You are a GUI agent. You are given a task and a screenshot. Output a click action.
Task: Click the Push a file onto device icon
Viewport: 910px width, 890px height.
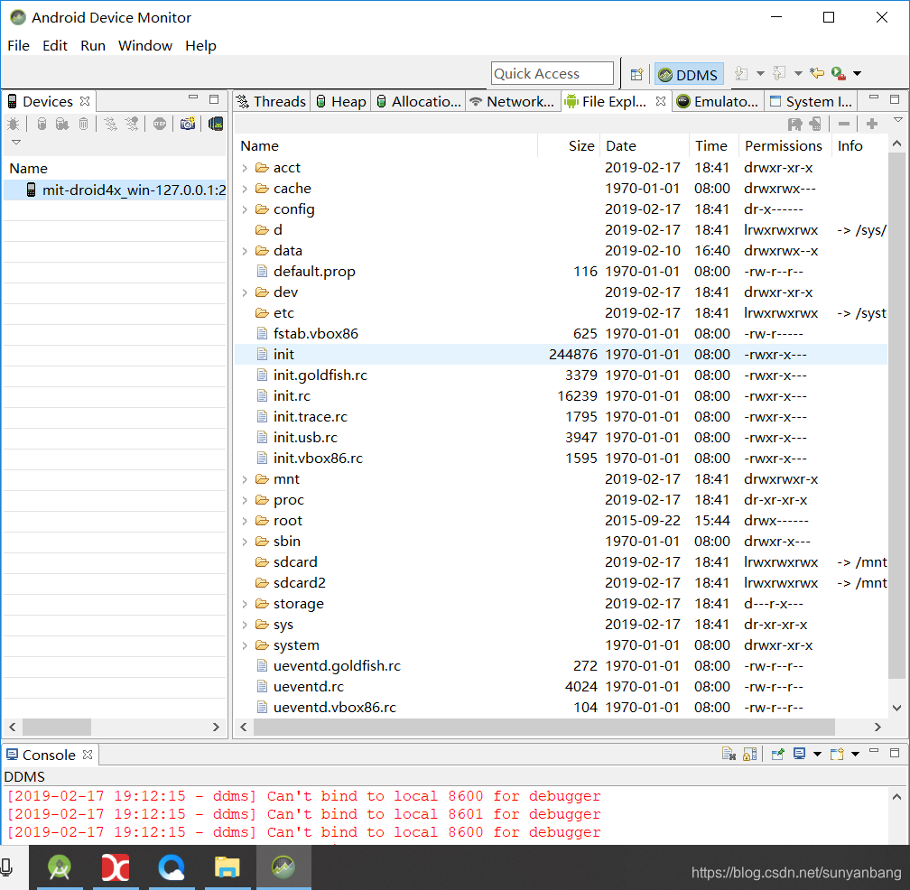point(815,124)
